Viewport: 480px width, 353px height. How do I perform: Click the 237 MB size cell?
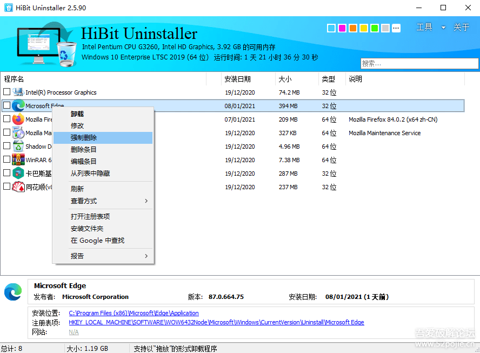point(288,187)
